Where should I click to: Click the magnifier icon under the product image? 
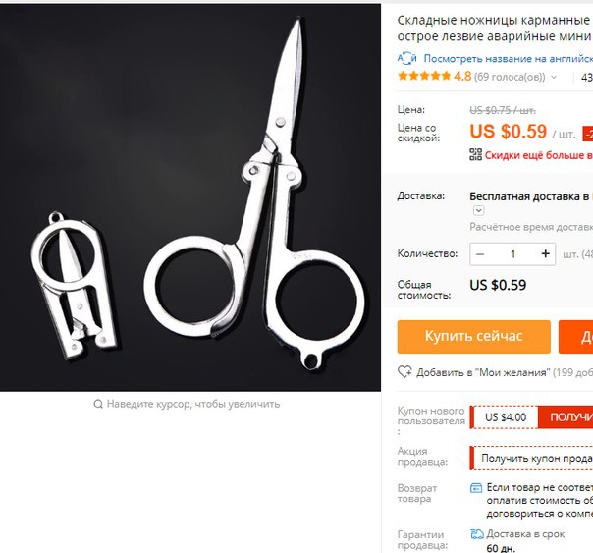click(x=98, y=404)
